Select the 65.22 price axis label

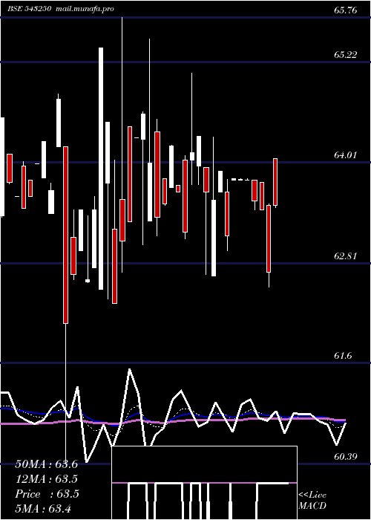[x=346, y=55]
